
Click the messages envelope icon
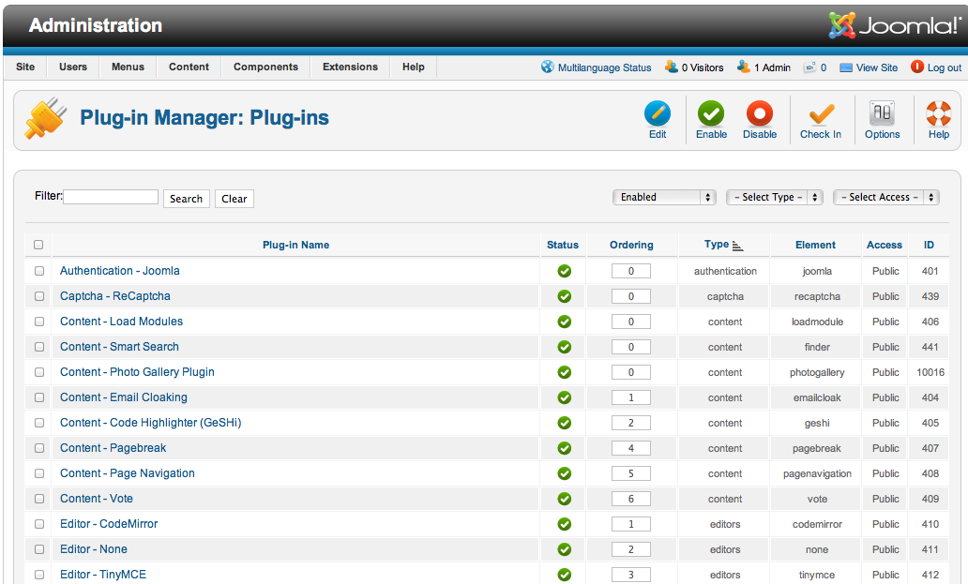[809, 67]
